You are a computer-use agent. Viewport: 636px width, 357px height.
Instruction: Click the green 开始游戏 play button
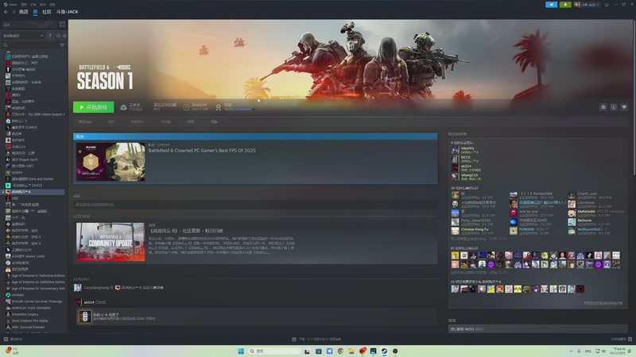(93, 107)
